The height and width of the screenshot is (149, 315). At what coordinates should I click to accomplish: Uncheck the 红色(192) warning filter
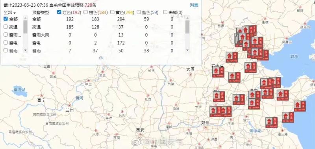click(x=59, y=12)
